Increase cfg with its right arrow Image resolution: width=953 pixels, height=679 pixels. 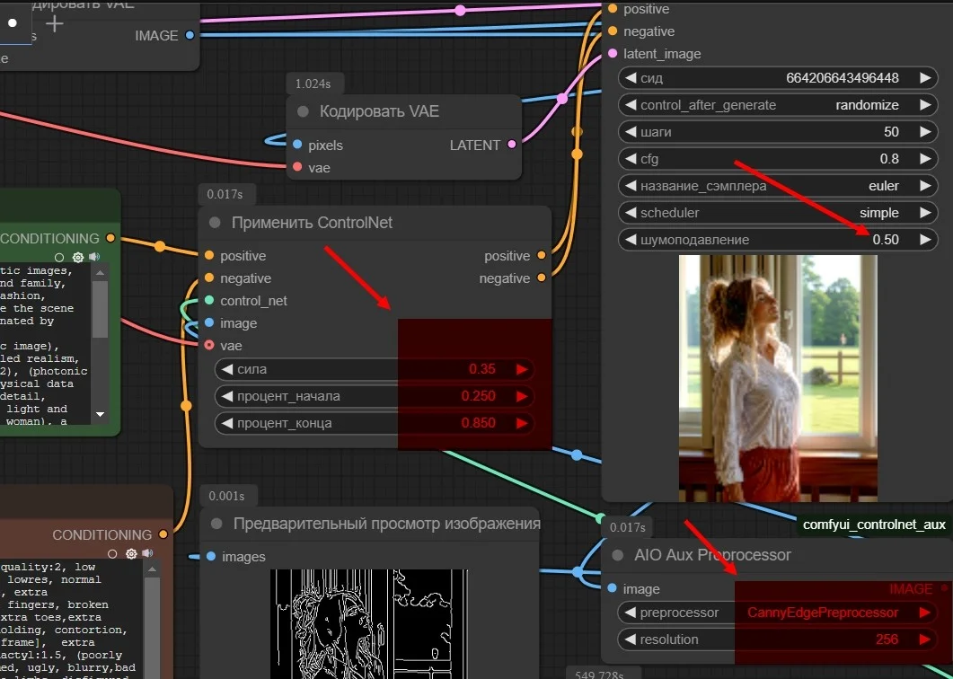(925, 159)
